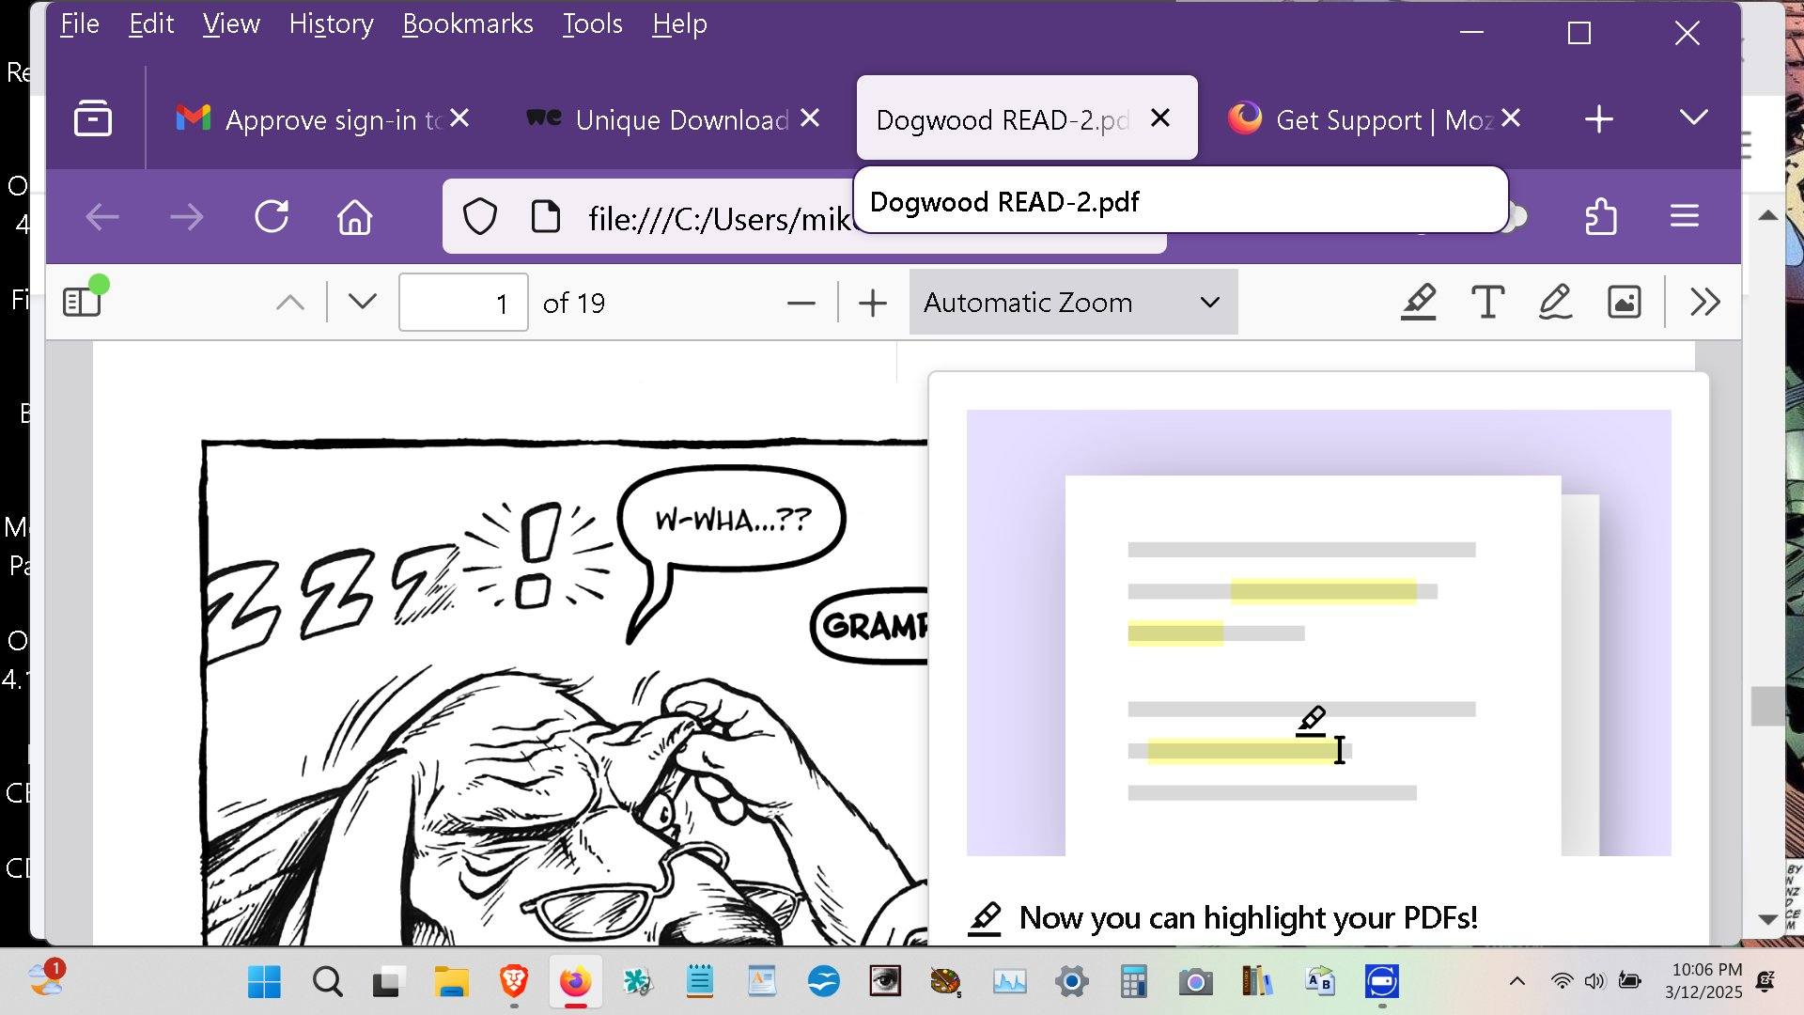Close the Get Support tab

click(1511, 118)
